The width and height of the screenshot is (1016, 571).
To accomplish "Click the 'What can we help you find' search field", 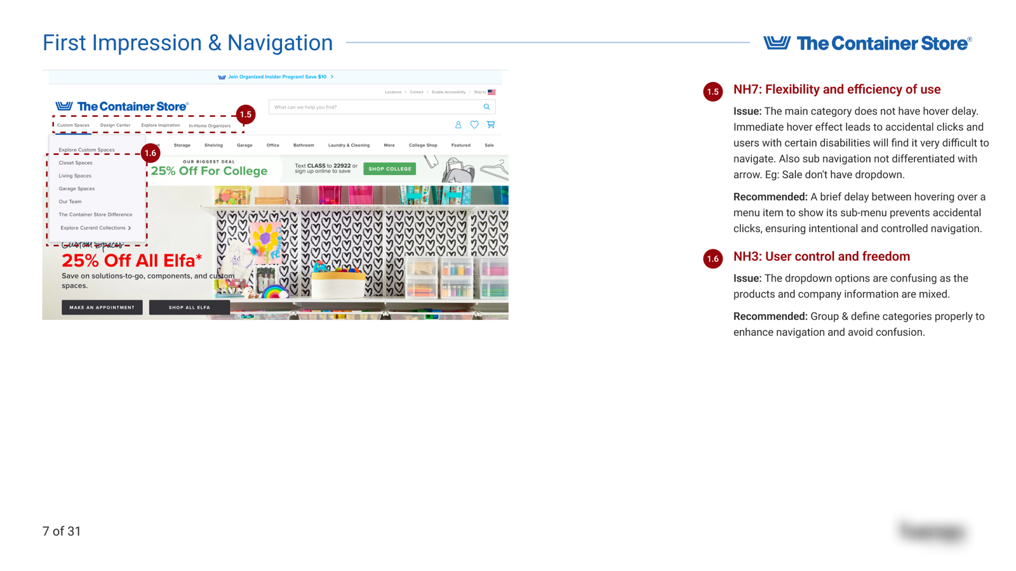I will [375, 107].
